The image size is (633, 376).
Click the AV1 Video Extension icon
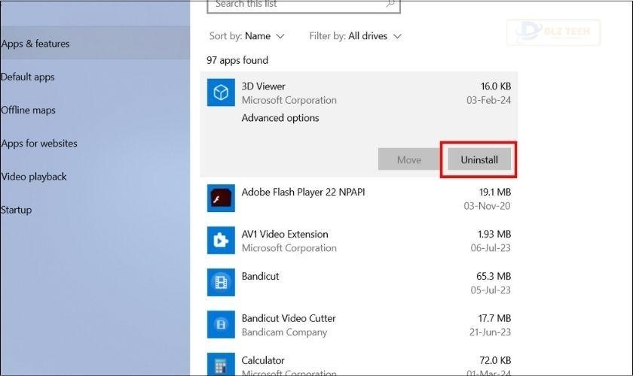click(x=221, y=240)
